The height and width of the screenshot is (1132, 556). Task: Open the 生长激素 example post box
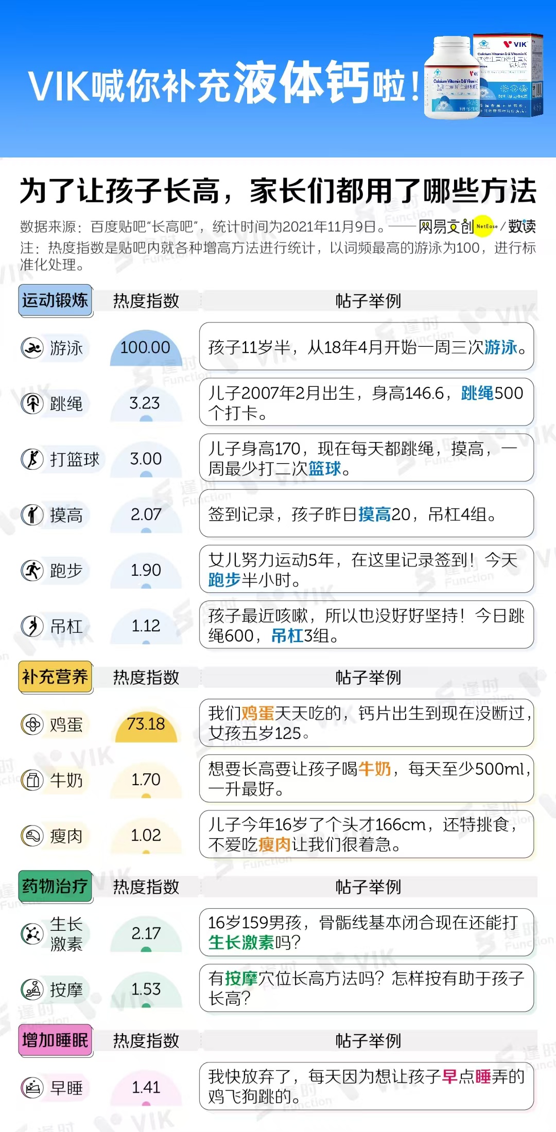[x=366, y=933]
